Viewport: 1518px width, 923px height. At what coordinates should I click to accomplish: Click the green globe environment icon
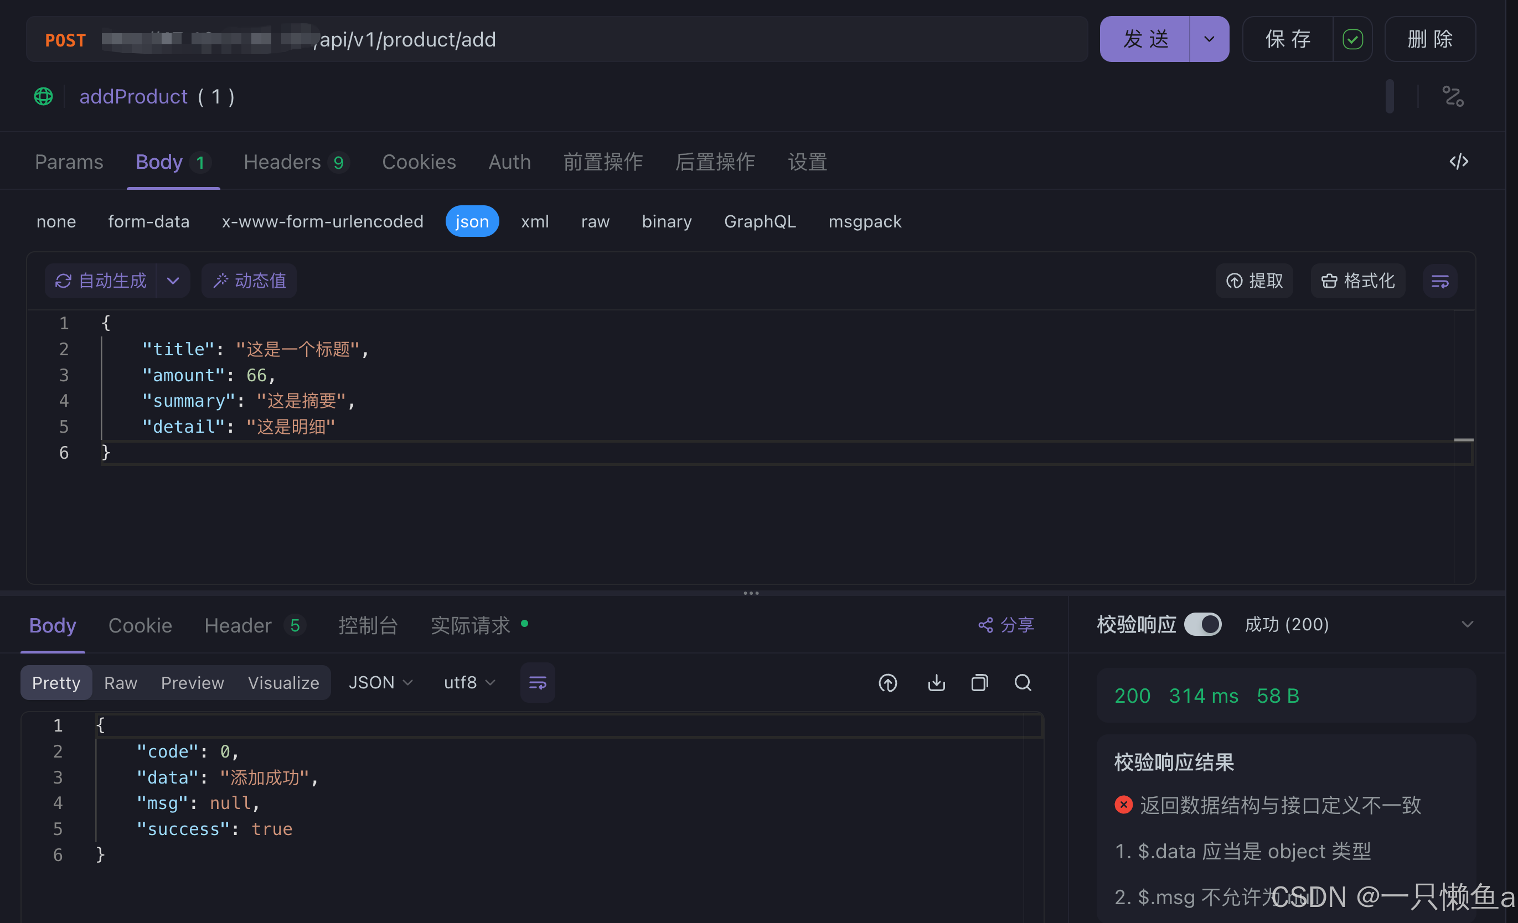[43, 97]
